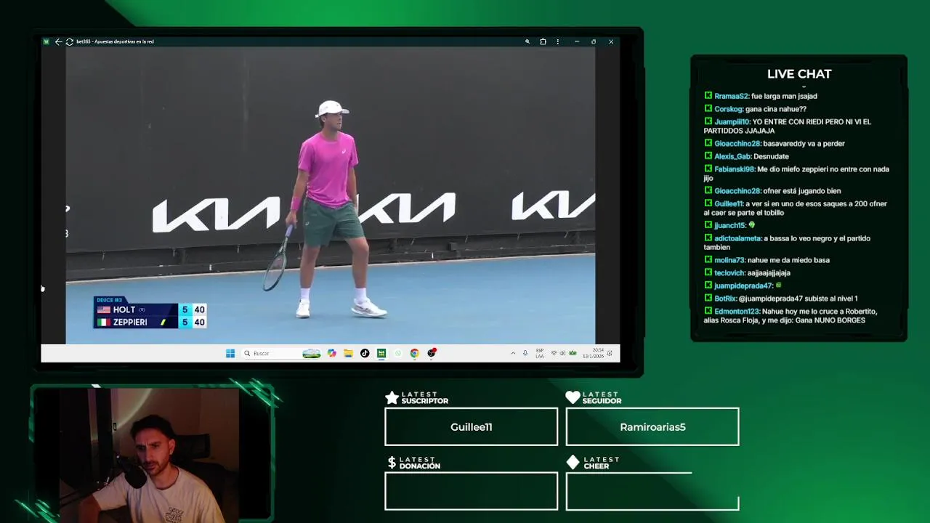Click the empty Latest Donación box
The image size is (930, 523).
[x=472, y=491]
